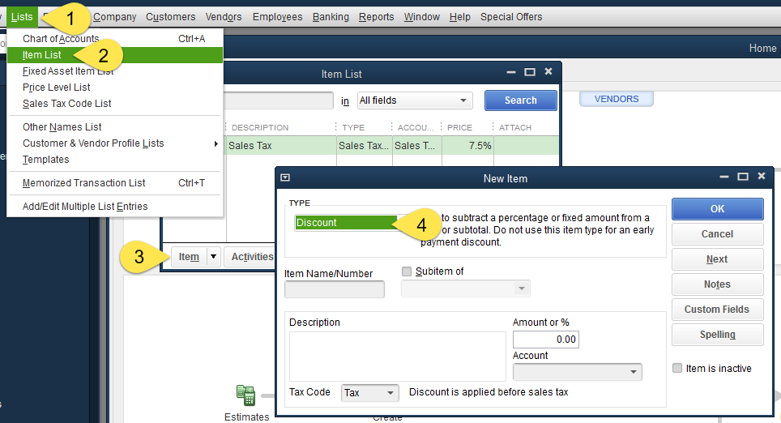Open the Tax Code dropdown
Screen dimensions: 781x423
click(370, 393)
